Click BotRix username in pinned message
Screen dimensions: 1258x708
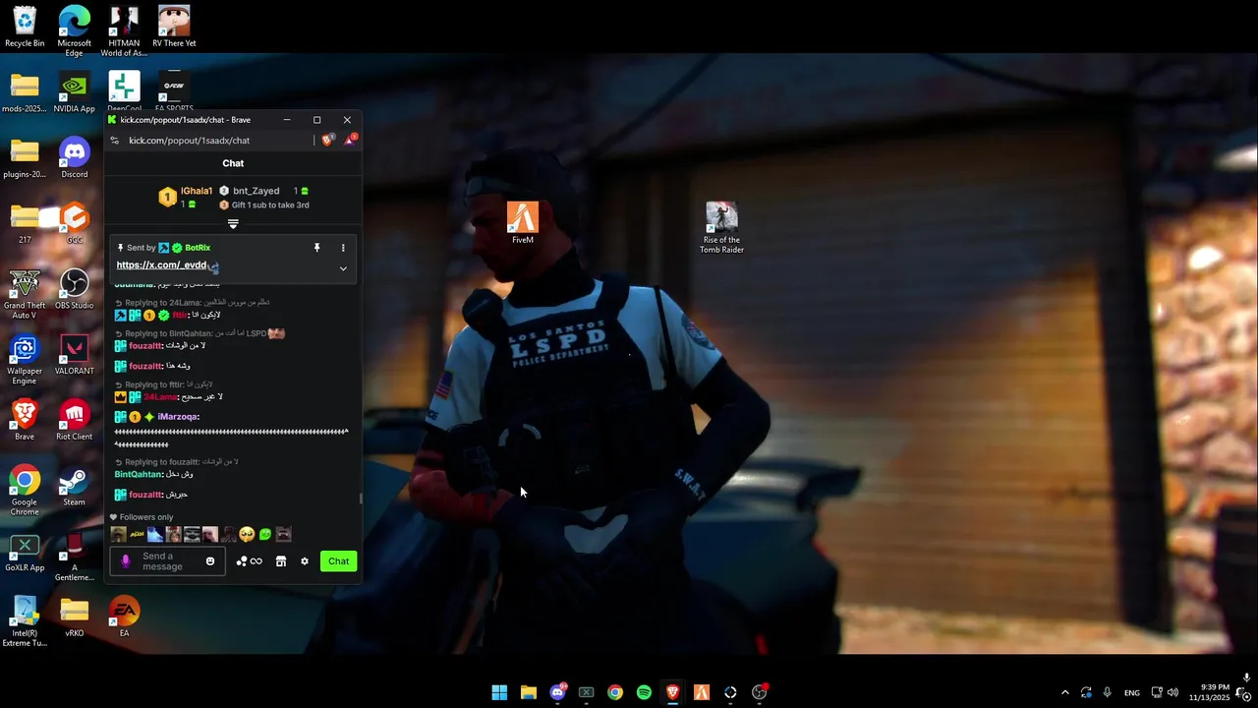[x=198, y=248]
